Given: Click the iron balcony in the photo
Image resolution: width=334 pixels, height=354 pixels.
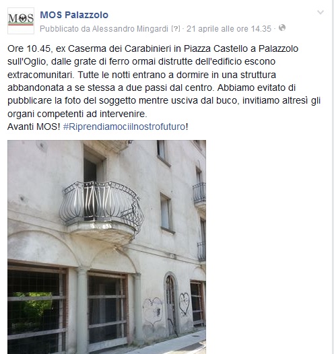Looking at the screenshot, I should coord(102,208).
